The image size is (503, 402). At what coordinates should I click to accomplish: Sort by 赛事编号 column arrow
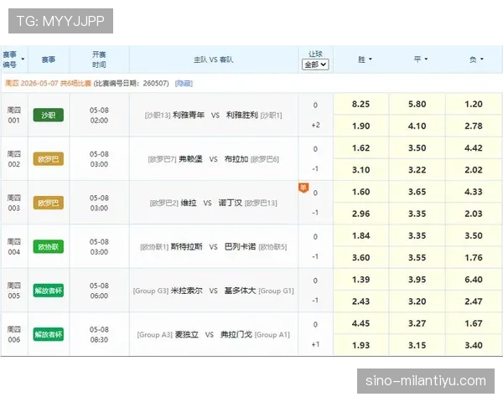(23, 59)
